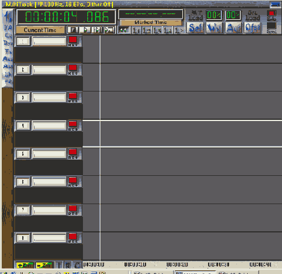This screenshot has height=274, width=282.
Task: Jump to locator L1
Action: pyautogui.click(x=136, y=31)
